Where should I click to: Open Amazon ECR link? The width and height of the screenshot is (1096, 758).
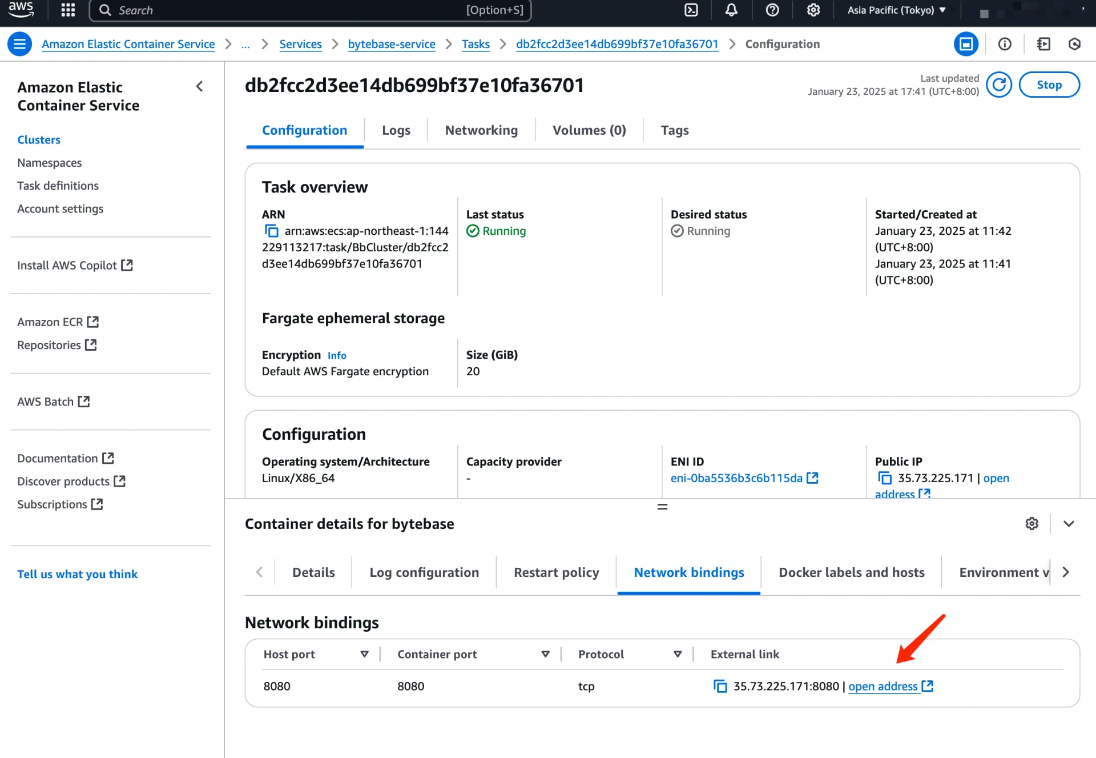tap(58, 322)
